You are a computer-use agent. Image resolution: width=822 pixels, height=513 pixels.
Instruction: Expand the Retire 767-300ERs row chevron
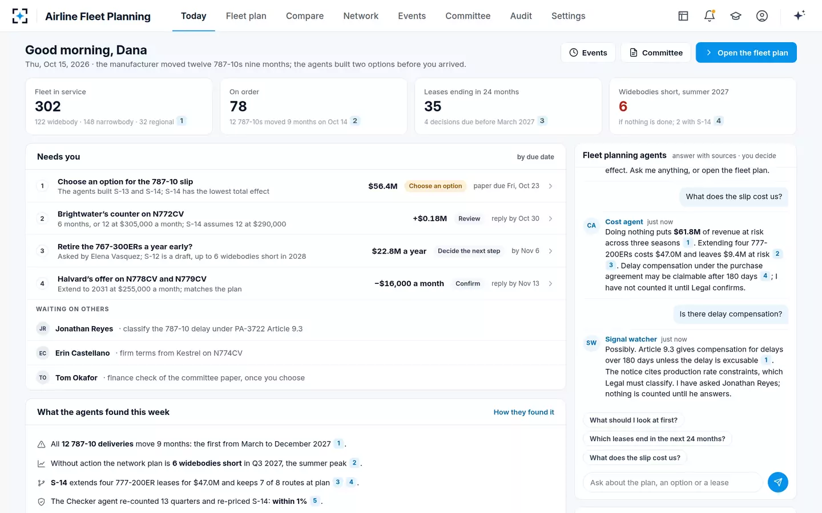click(x=550, y=251)
